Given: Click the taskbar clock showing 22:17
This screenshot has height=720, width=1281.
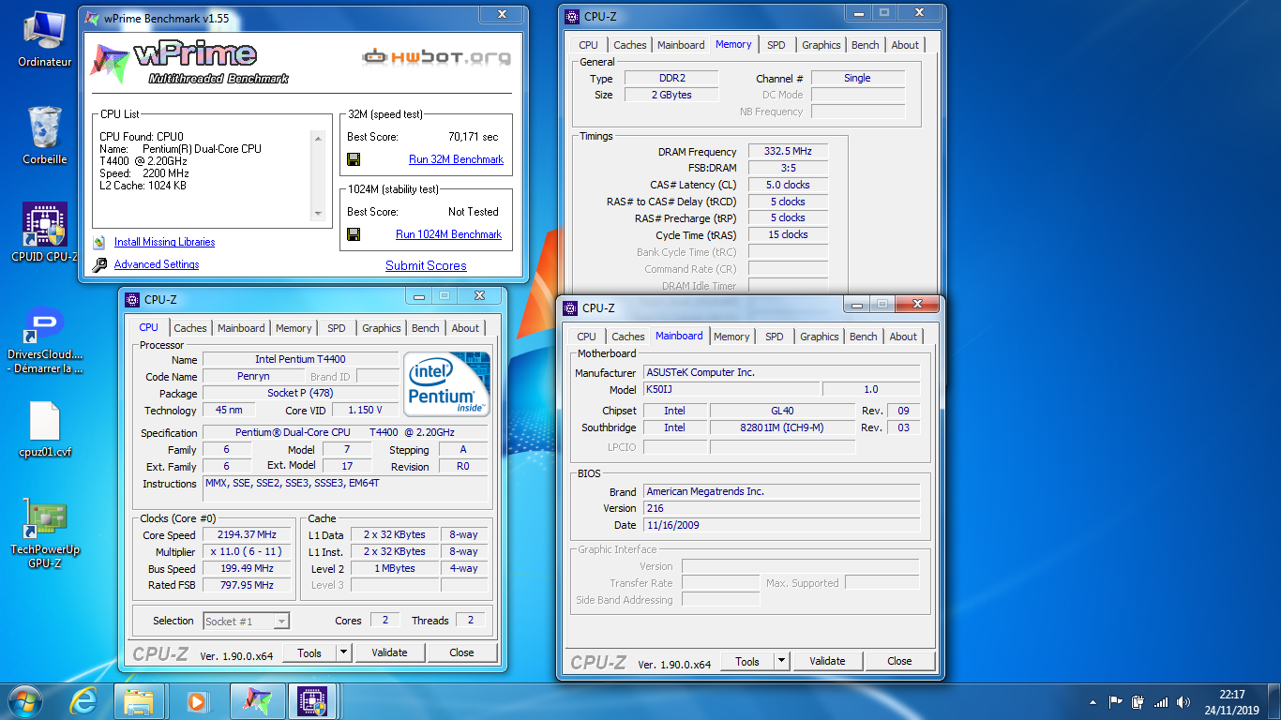Looking at the screenshot, I should coord(1232,702).
